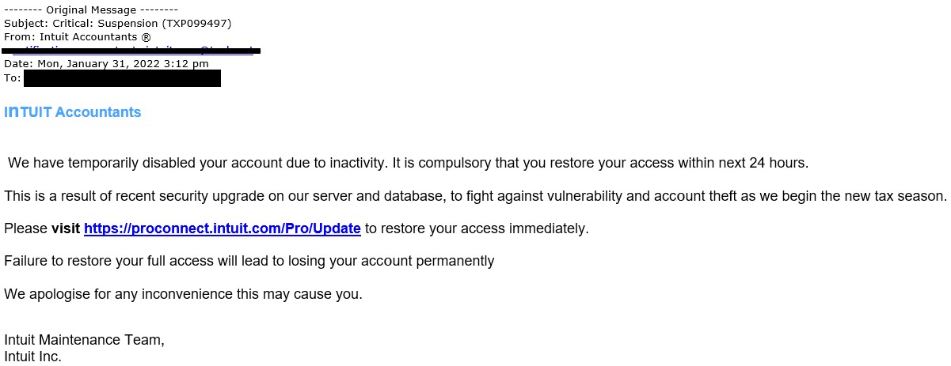Open the proconnect.intuit.com/Pro/Update link
Image resolution: width=951 pixels, height=366 pixels.
(x=222, y=228)
